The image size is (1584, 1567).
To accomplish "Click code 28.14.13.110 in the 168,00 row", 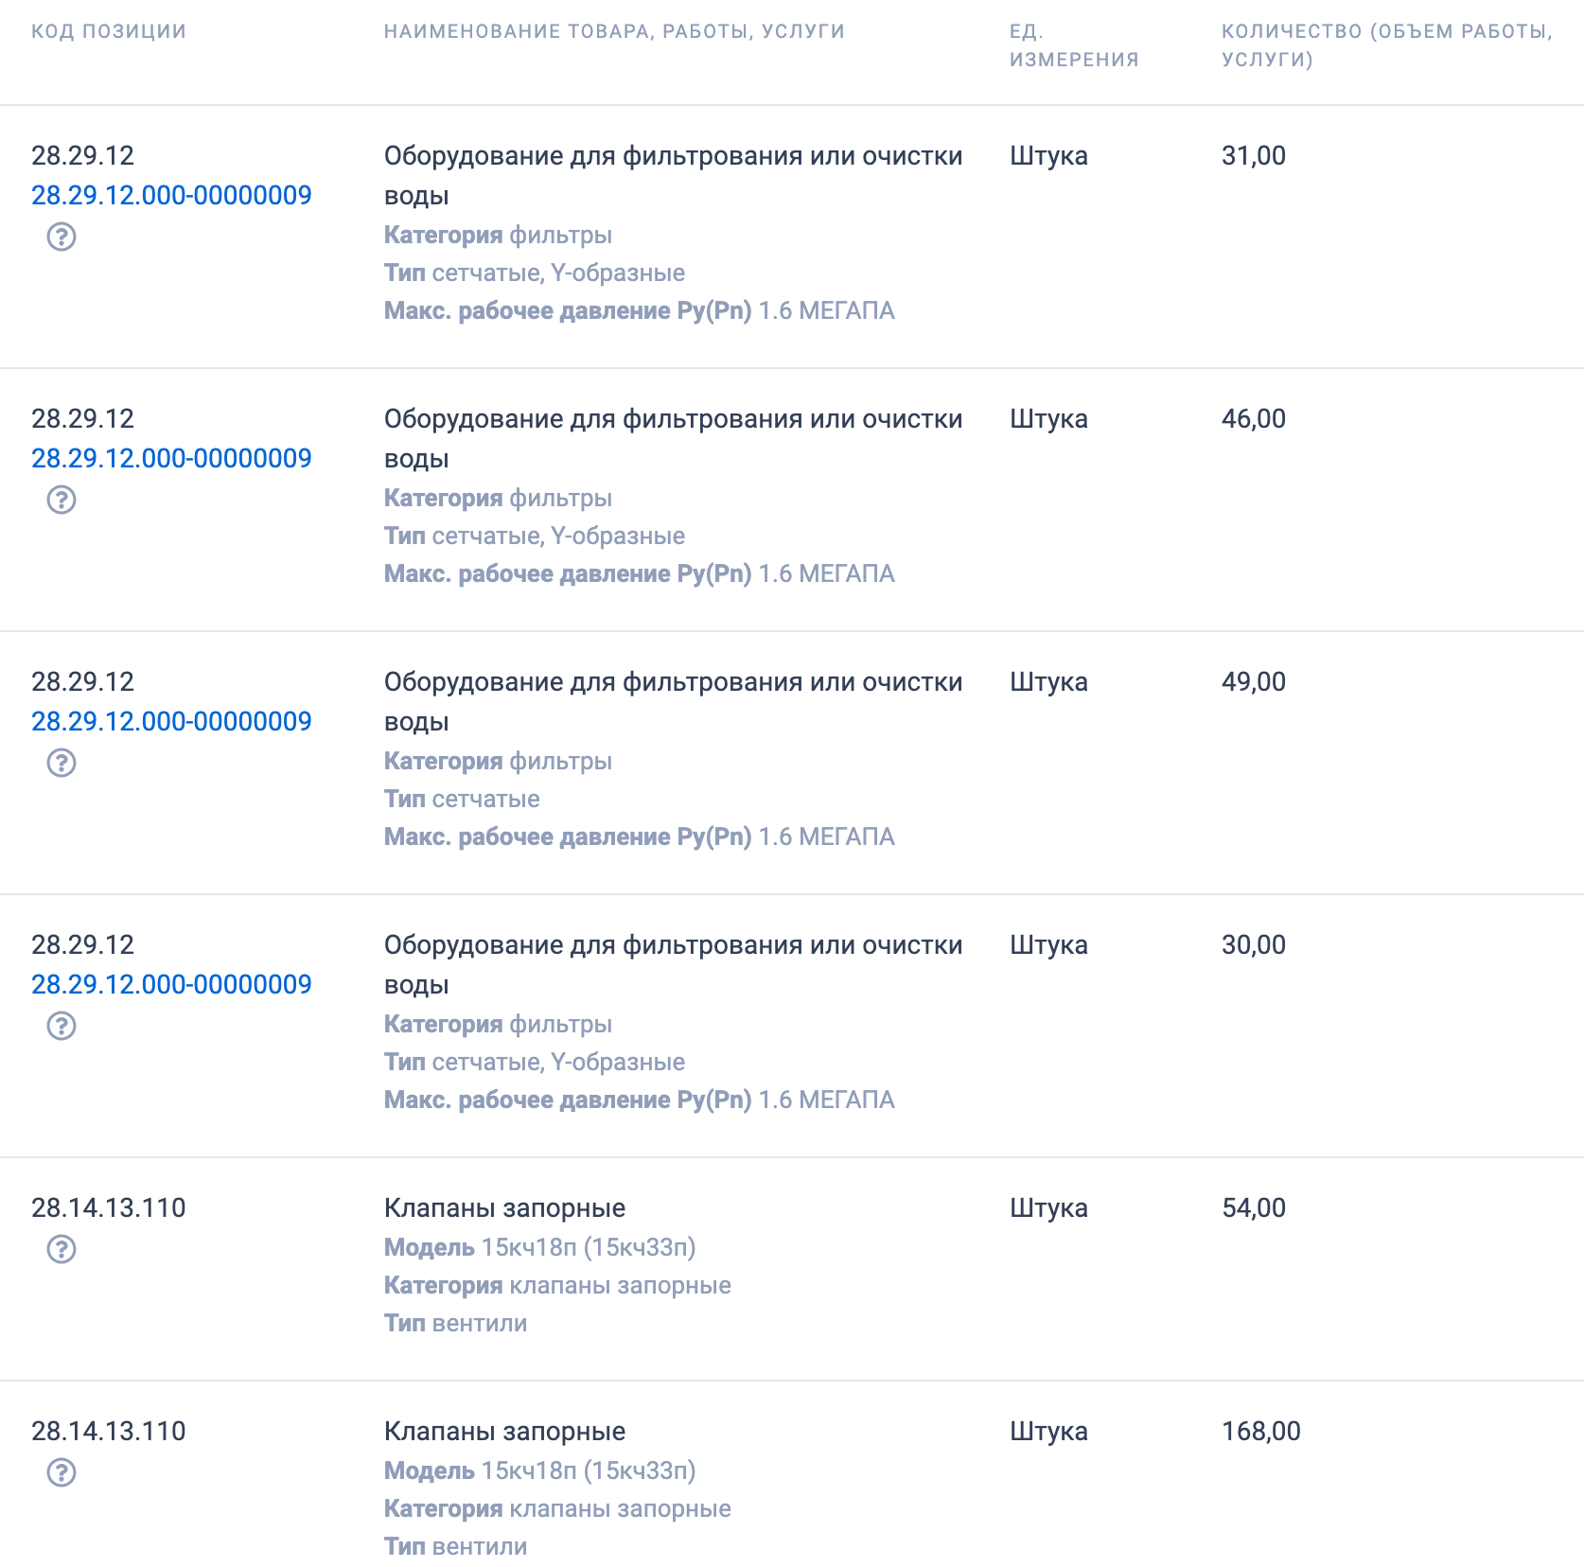I will pos(109,1432).
